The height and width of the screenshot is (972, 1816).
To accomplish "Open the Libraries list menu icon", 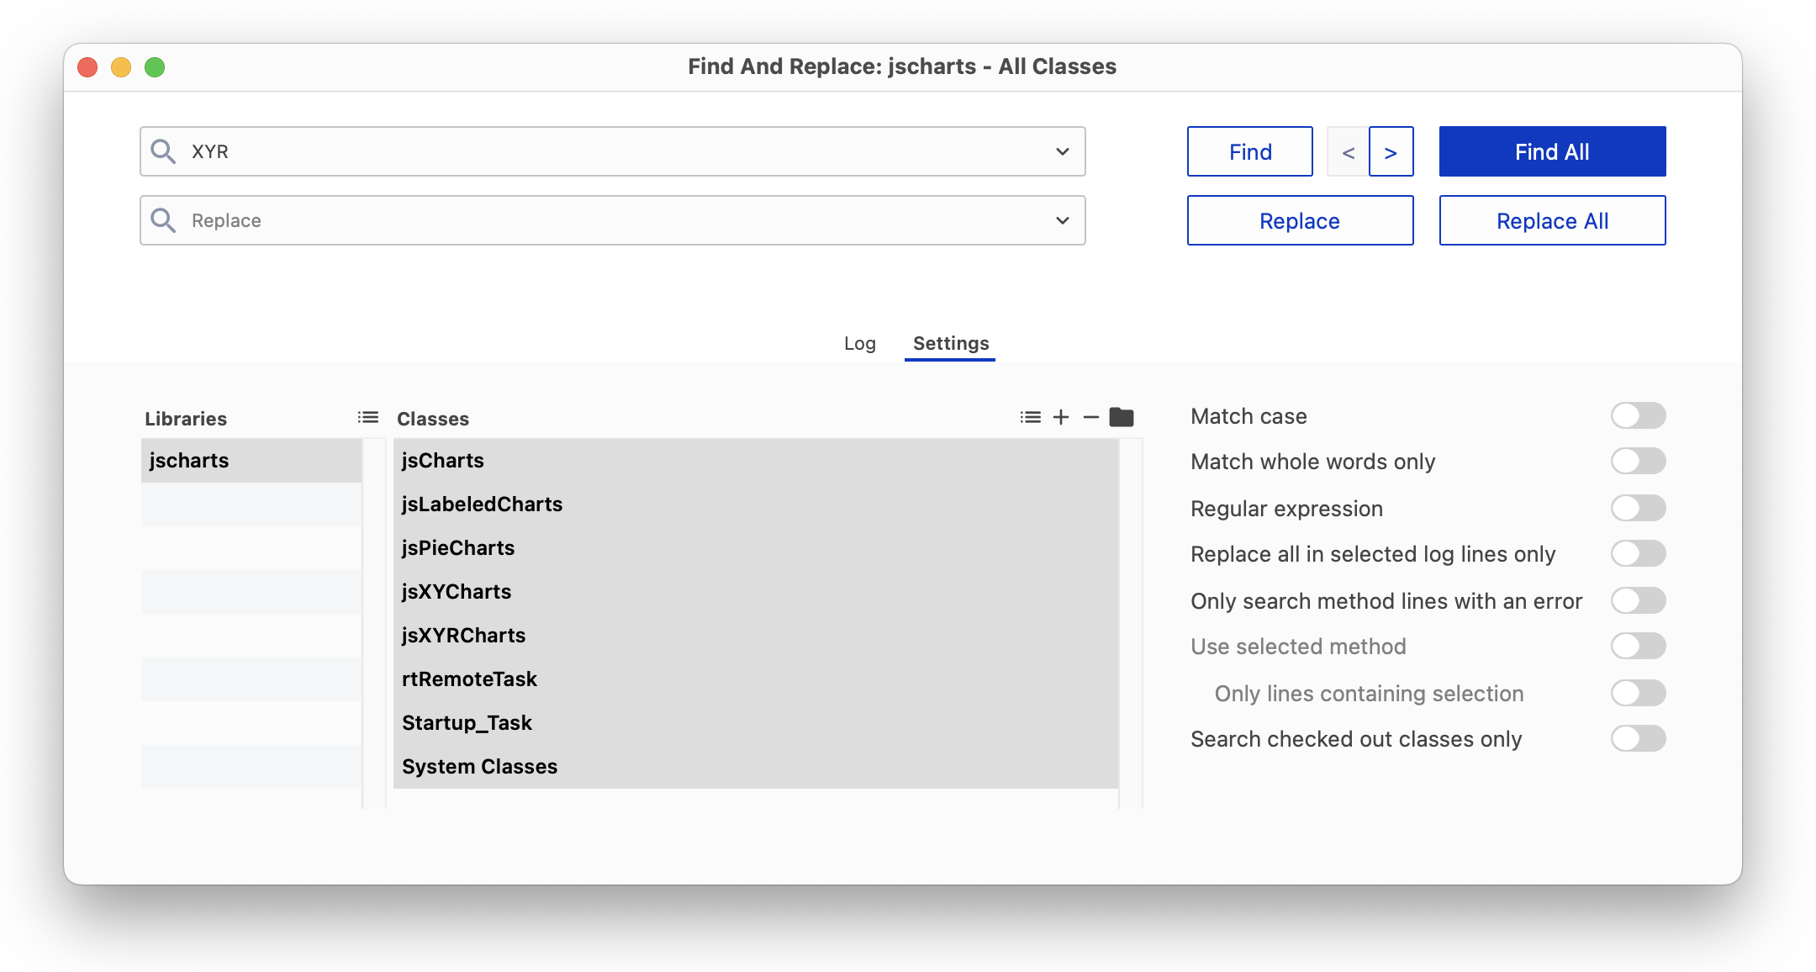I will pos(368,417).
